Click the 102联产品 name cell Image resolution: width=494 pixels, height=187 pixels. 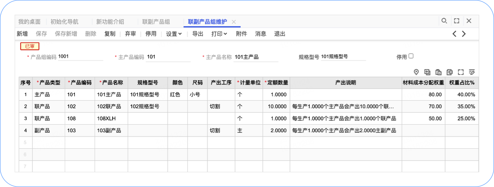point(111,107)
